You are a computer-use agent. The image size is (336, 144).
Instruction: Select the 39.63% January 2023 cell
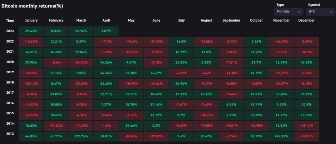coord(31,31)
